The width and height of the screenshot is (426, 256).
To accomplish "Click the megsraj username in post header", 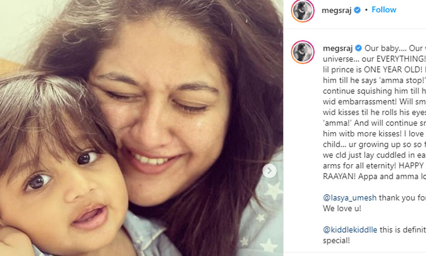I will click(x=336, y=10).
